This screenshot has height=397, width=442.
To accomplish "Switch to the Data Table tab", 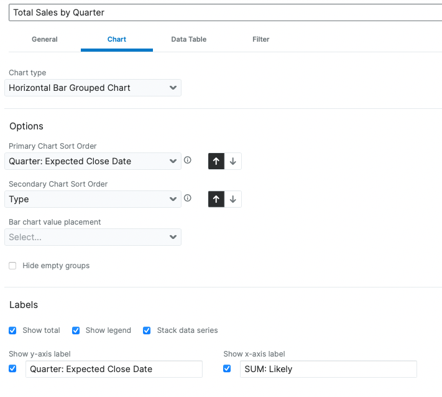I will [188, 39].
